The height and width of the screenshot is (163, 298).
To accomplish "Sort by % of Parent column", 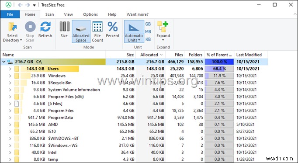I will coord(219,55).
